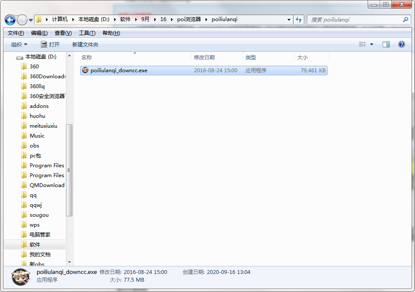415x292 pixels.
Task: Select the 软件 folder in sidebar
Action: coord(35,244)
